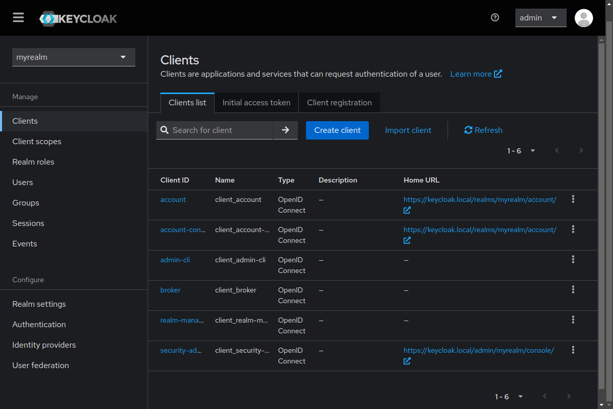This screenshot has height=409, width=613.
Task: Toggle the hamburger navigation menu
Action: pyautogui.click(x=18, y=18)
